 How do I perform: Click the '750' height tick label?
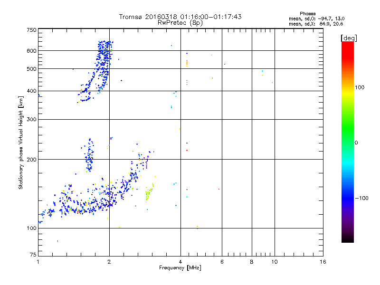pyautogui.click(x=31, y=30)
